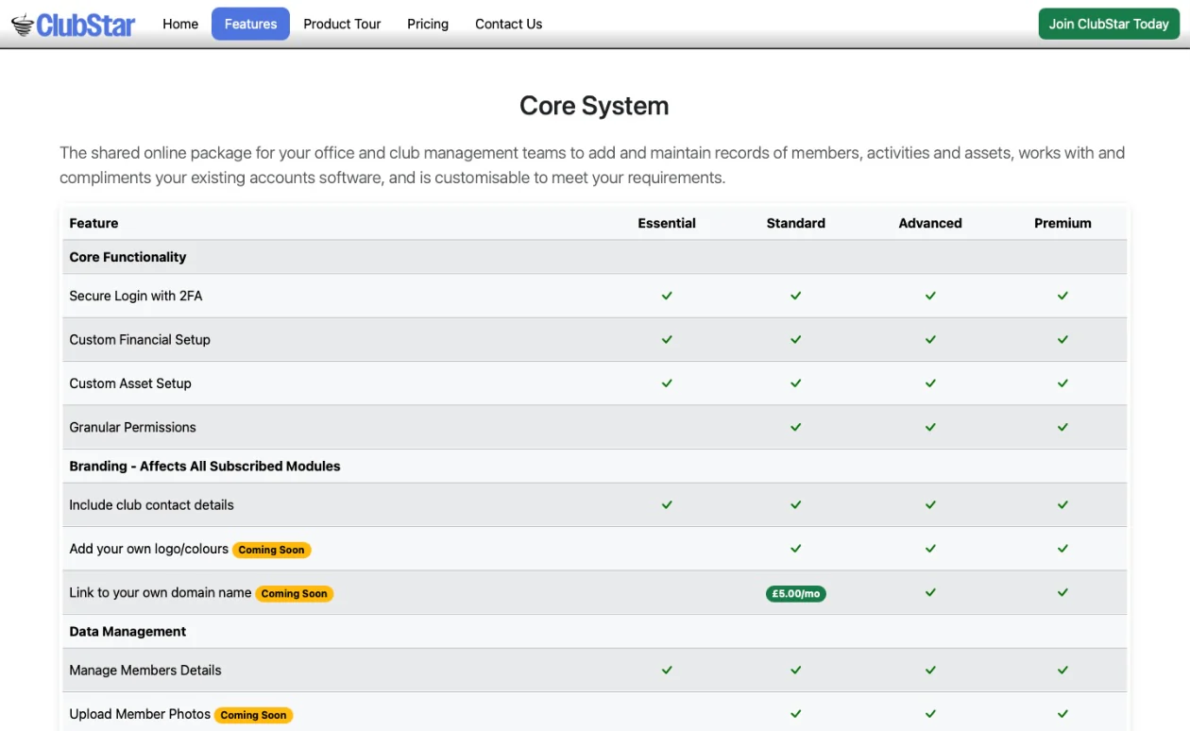Go to Product Tour page
1190x731 pixels.
[x=342, y=24]
